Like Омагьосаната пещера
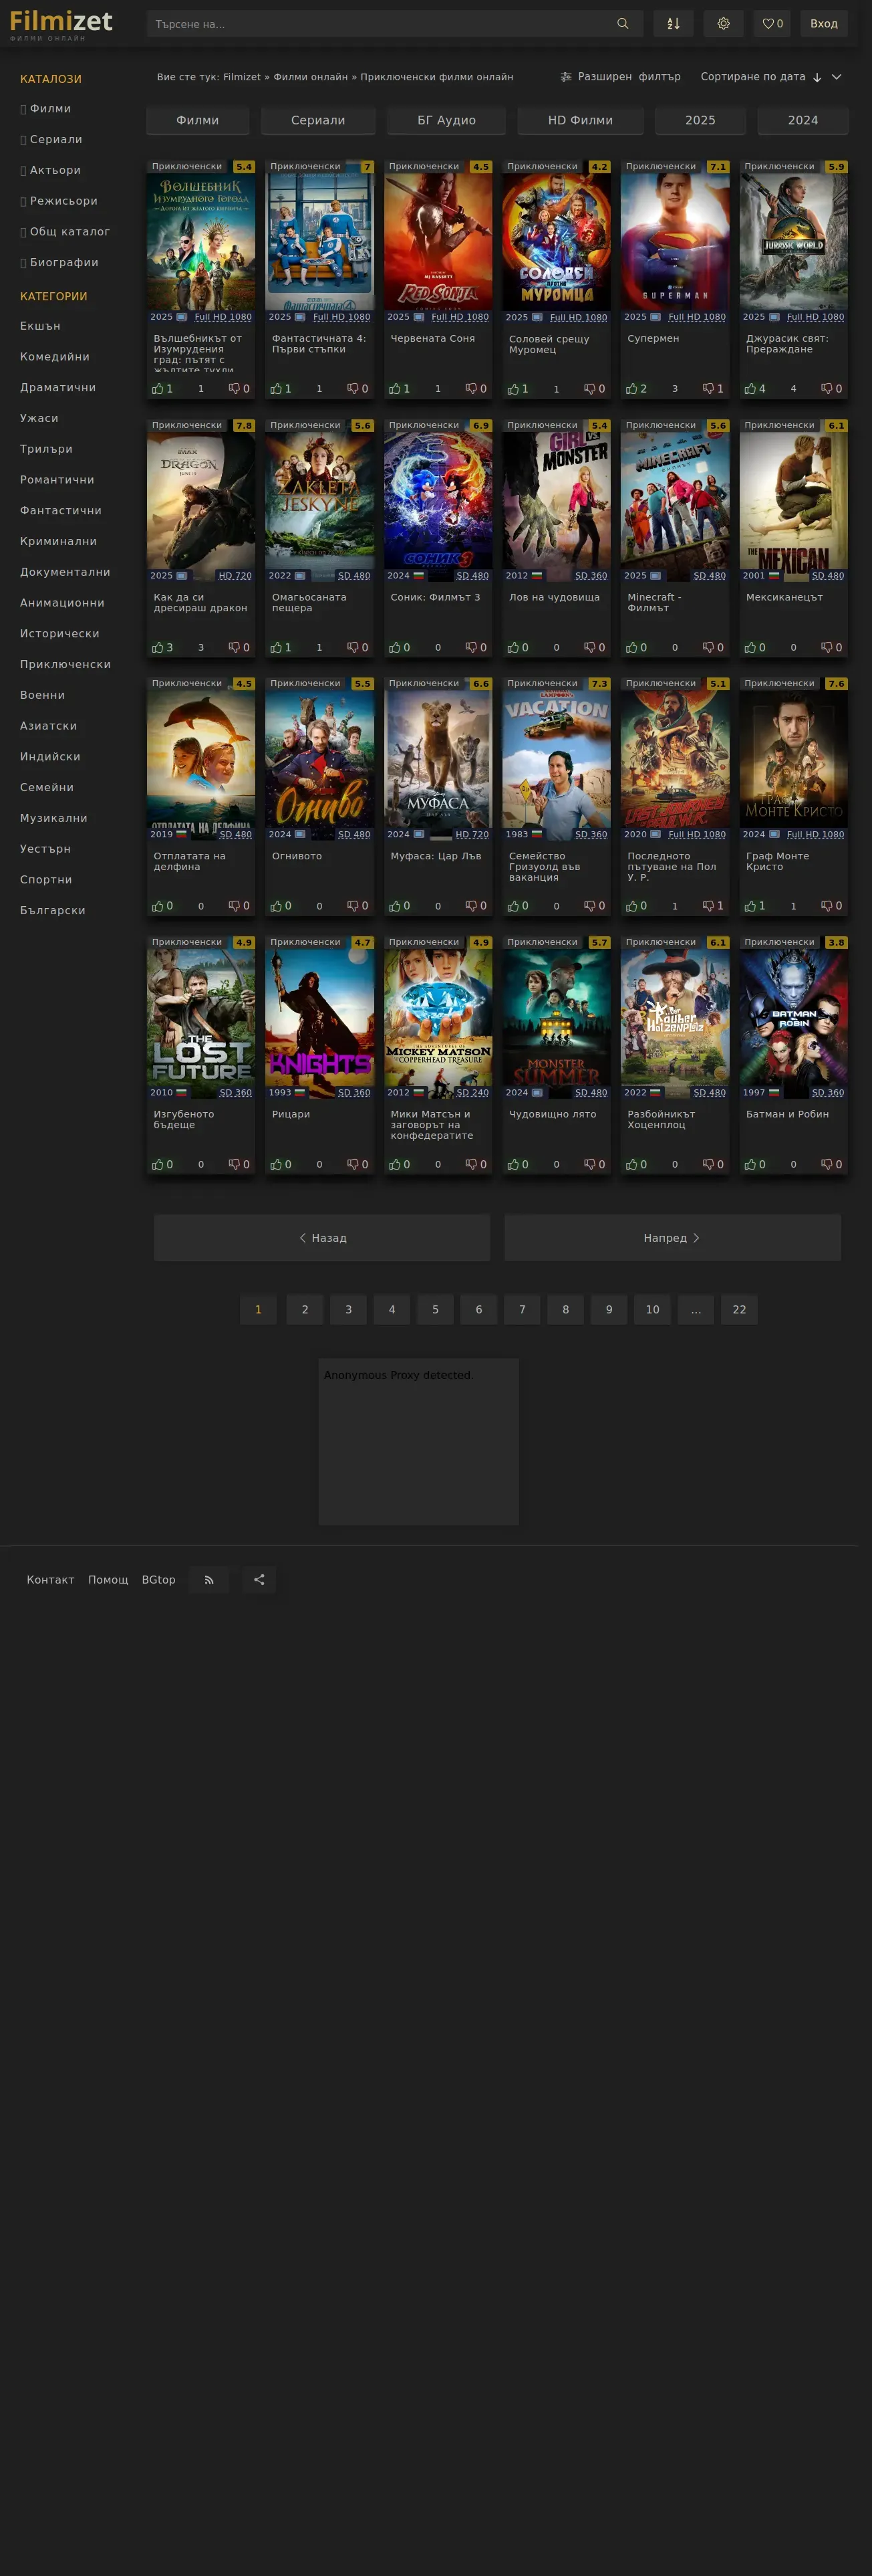The height and width of the screenshot is (2576, 872). tap(281, 648)
